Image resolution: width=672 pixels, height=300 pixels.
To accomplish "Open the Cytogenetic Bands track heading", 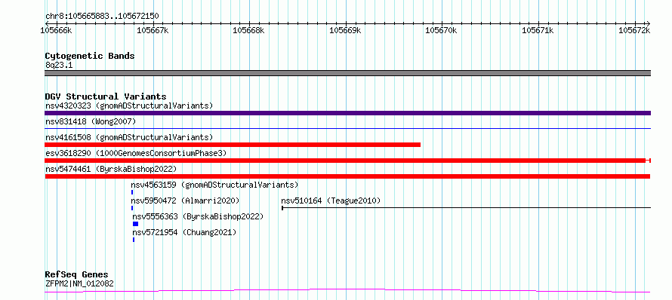I will 90,56.
